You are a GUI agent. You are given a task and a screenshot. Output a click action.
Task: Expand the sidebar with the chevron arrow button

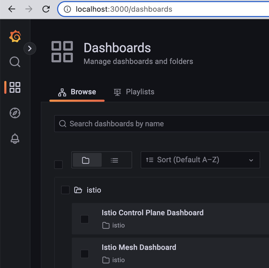click(30, 48)
